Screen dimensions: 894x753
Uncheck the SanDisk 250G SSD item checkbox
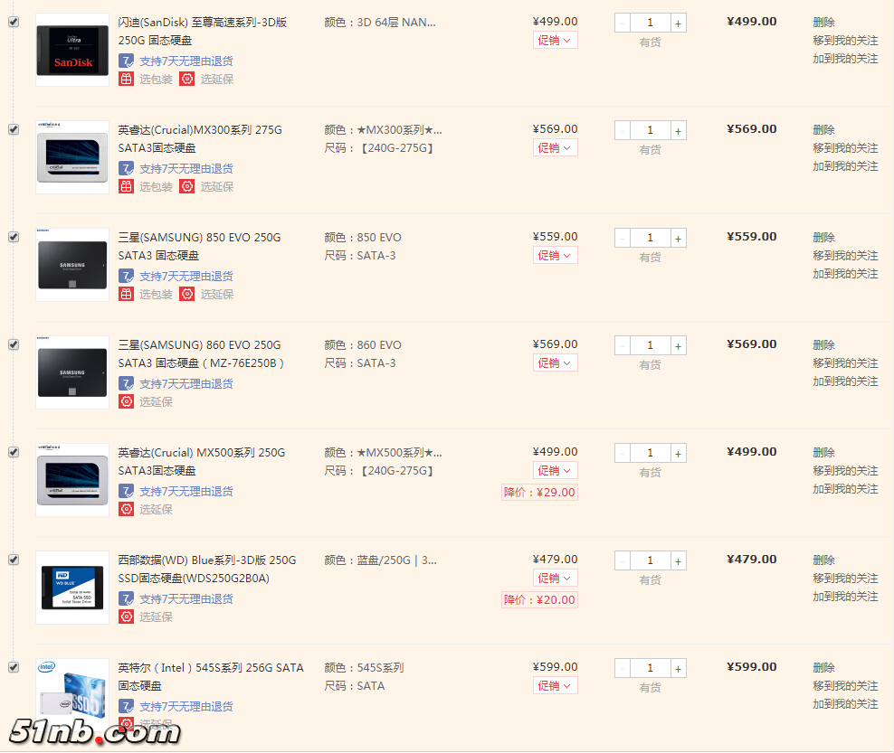(14, 22)
